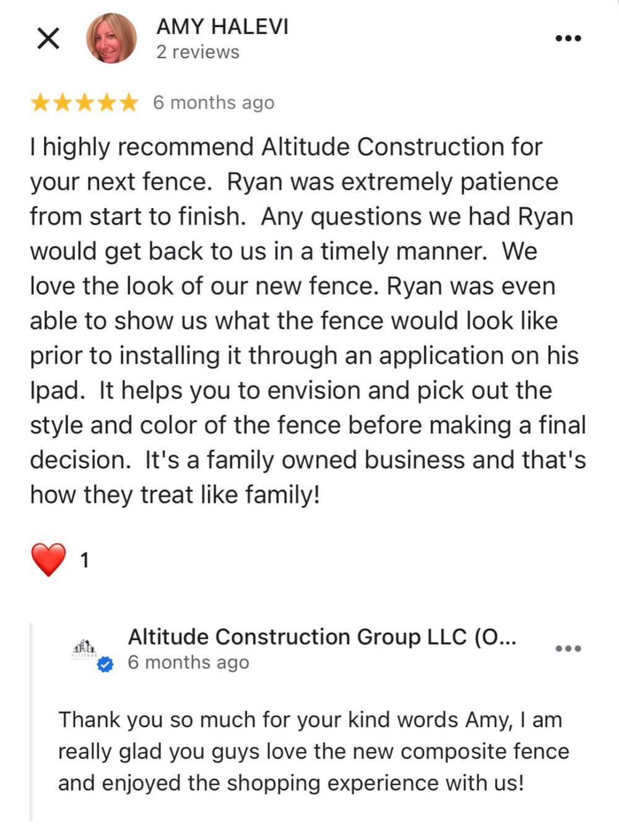Image resolution: width=619 pixels, height=834 pixels.
Task: View Amy's "2 reviews" link
Action: [197, 52]
